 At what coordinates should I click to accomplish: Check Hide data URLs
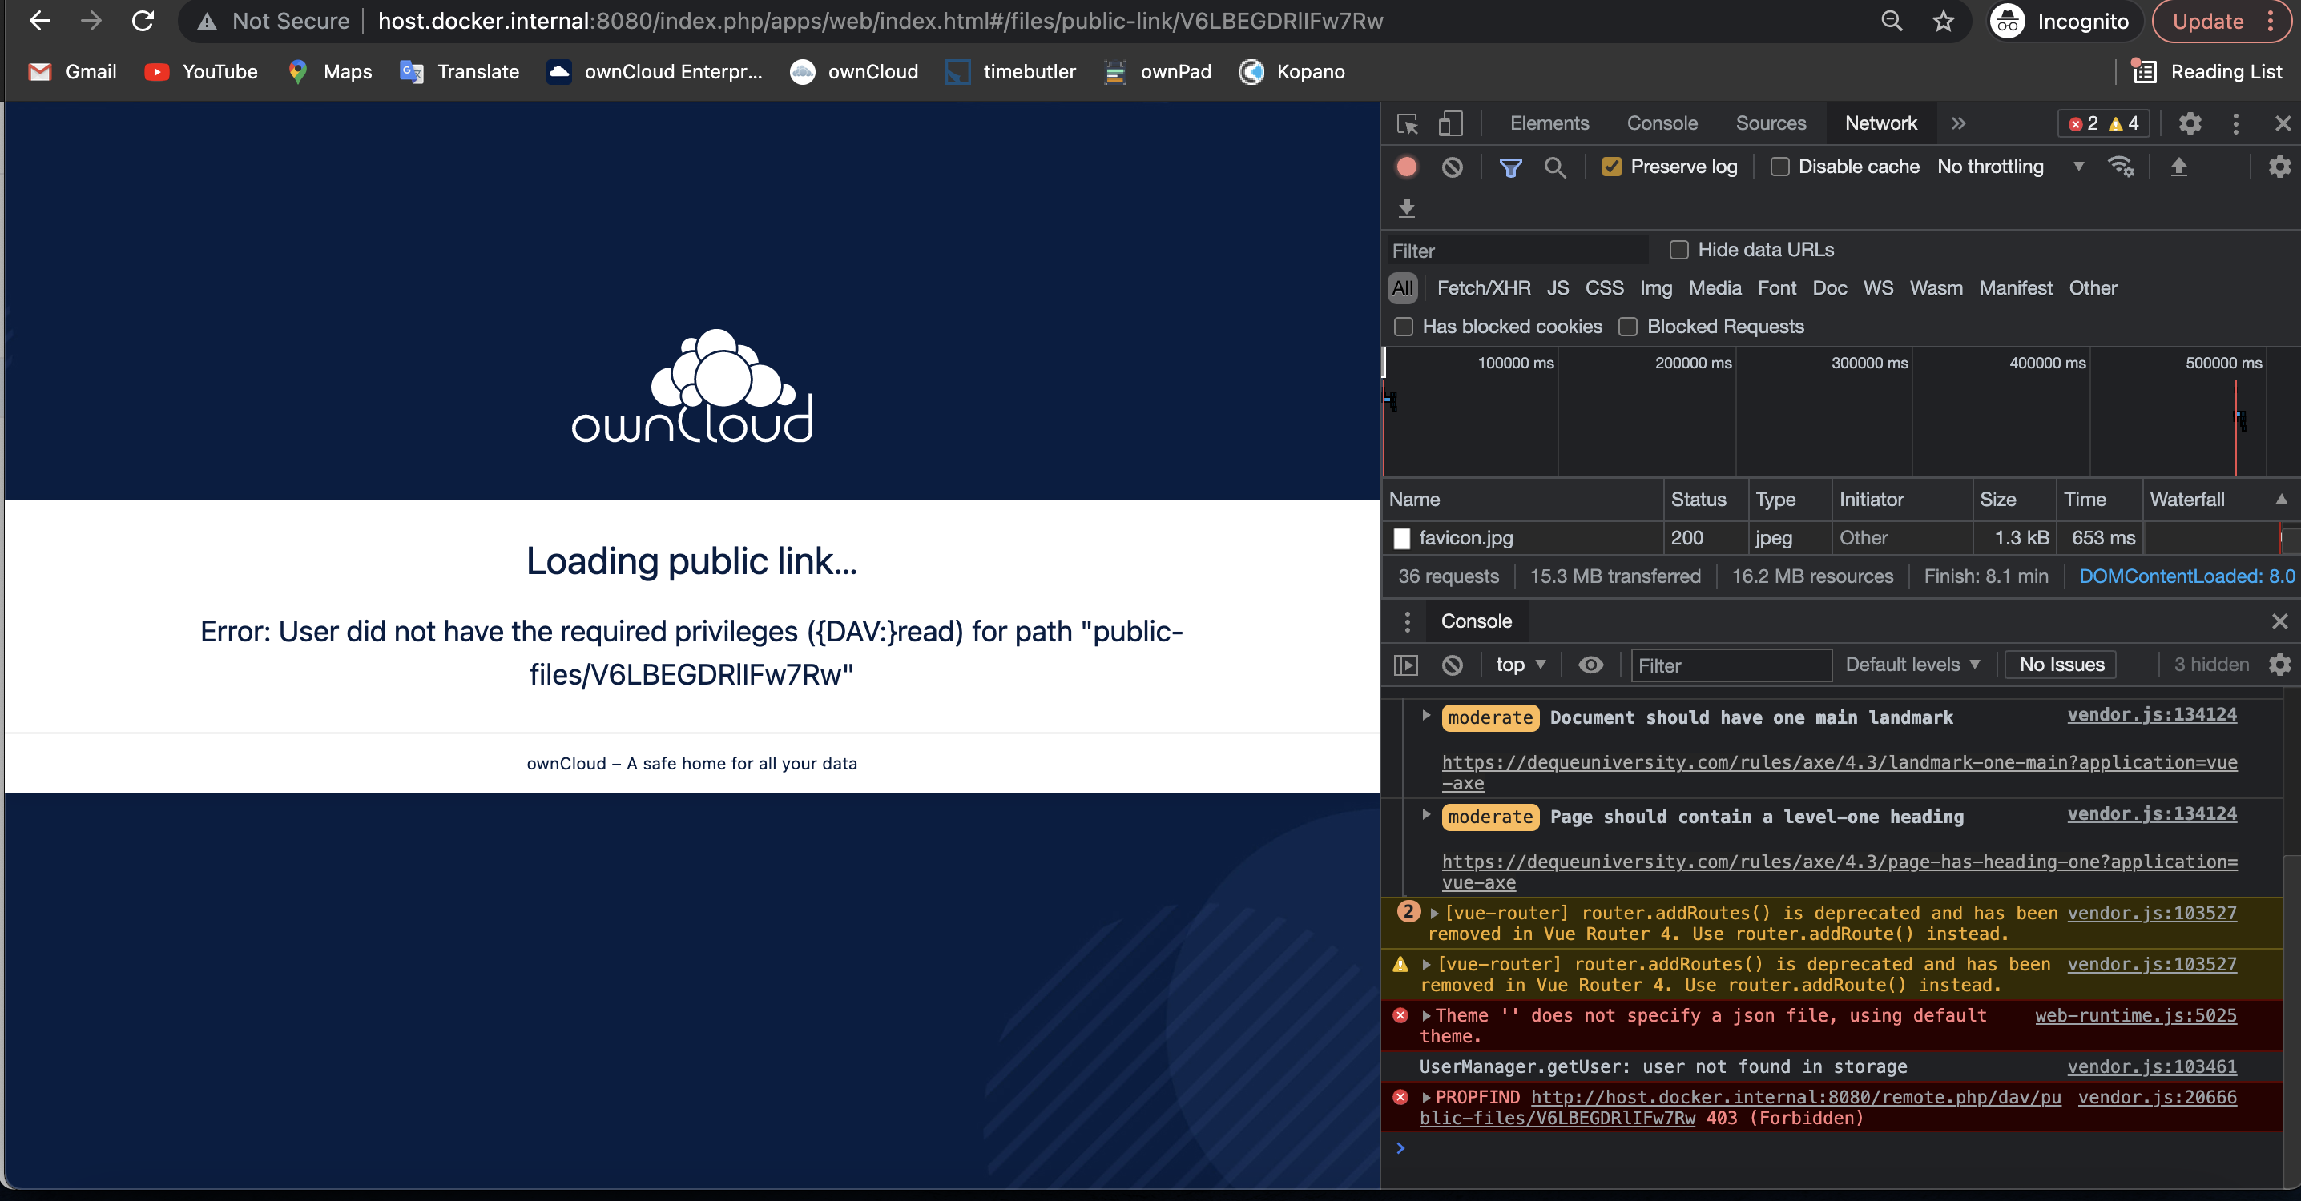coord(1678,250)
